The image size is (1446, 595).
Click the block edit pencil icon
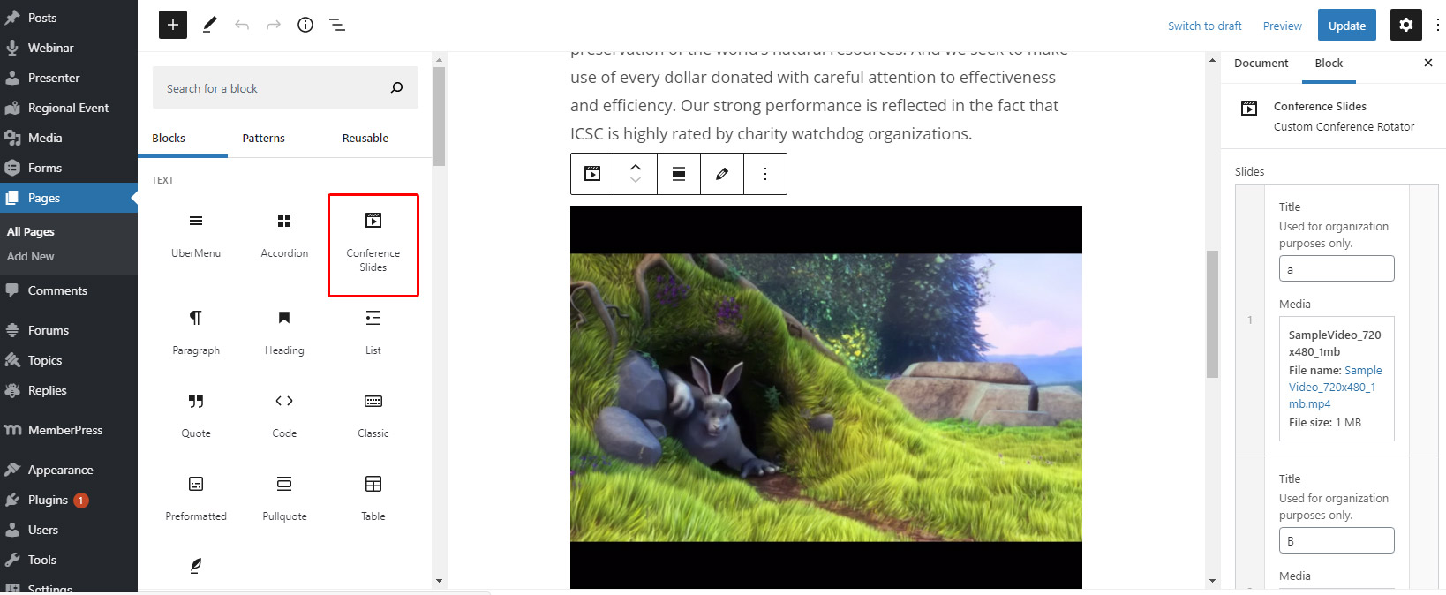click(722, 174)
